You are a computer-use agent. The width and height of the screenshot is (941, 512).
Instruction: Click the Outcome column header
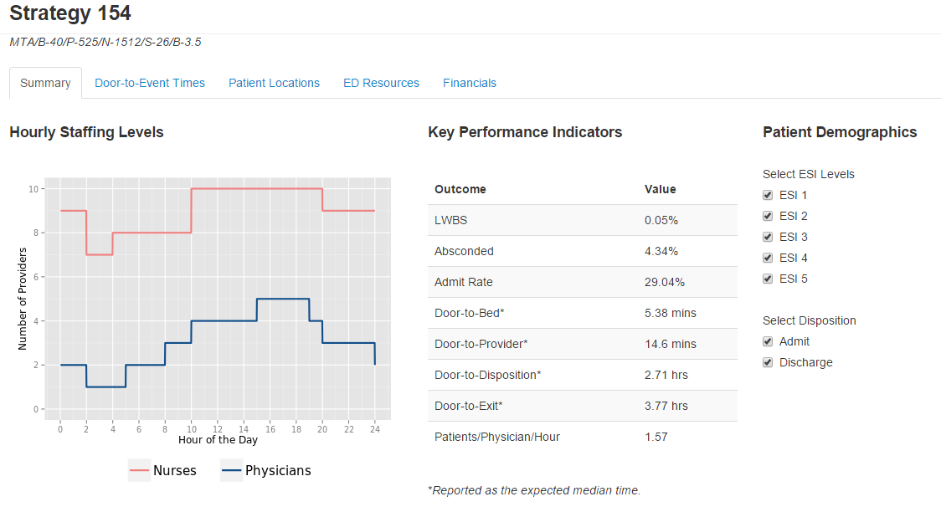460,189
